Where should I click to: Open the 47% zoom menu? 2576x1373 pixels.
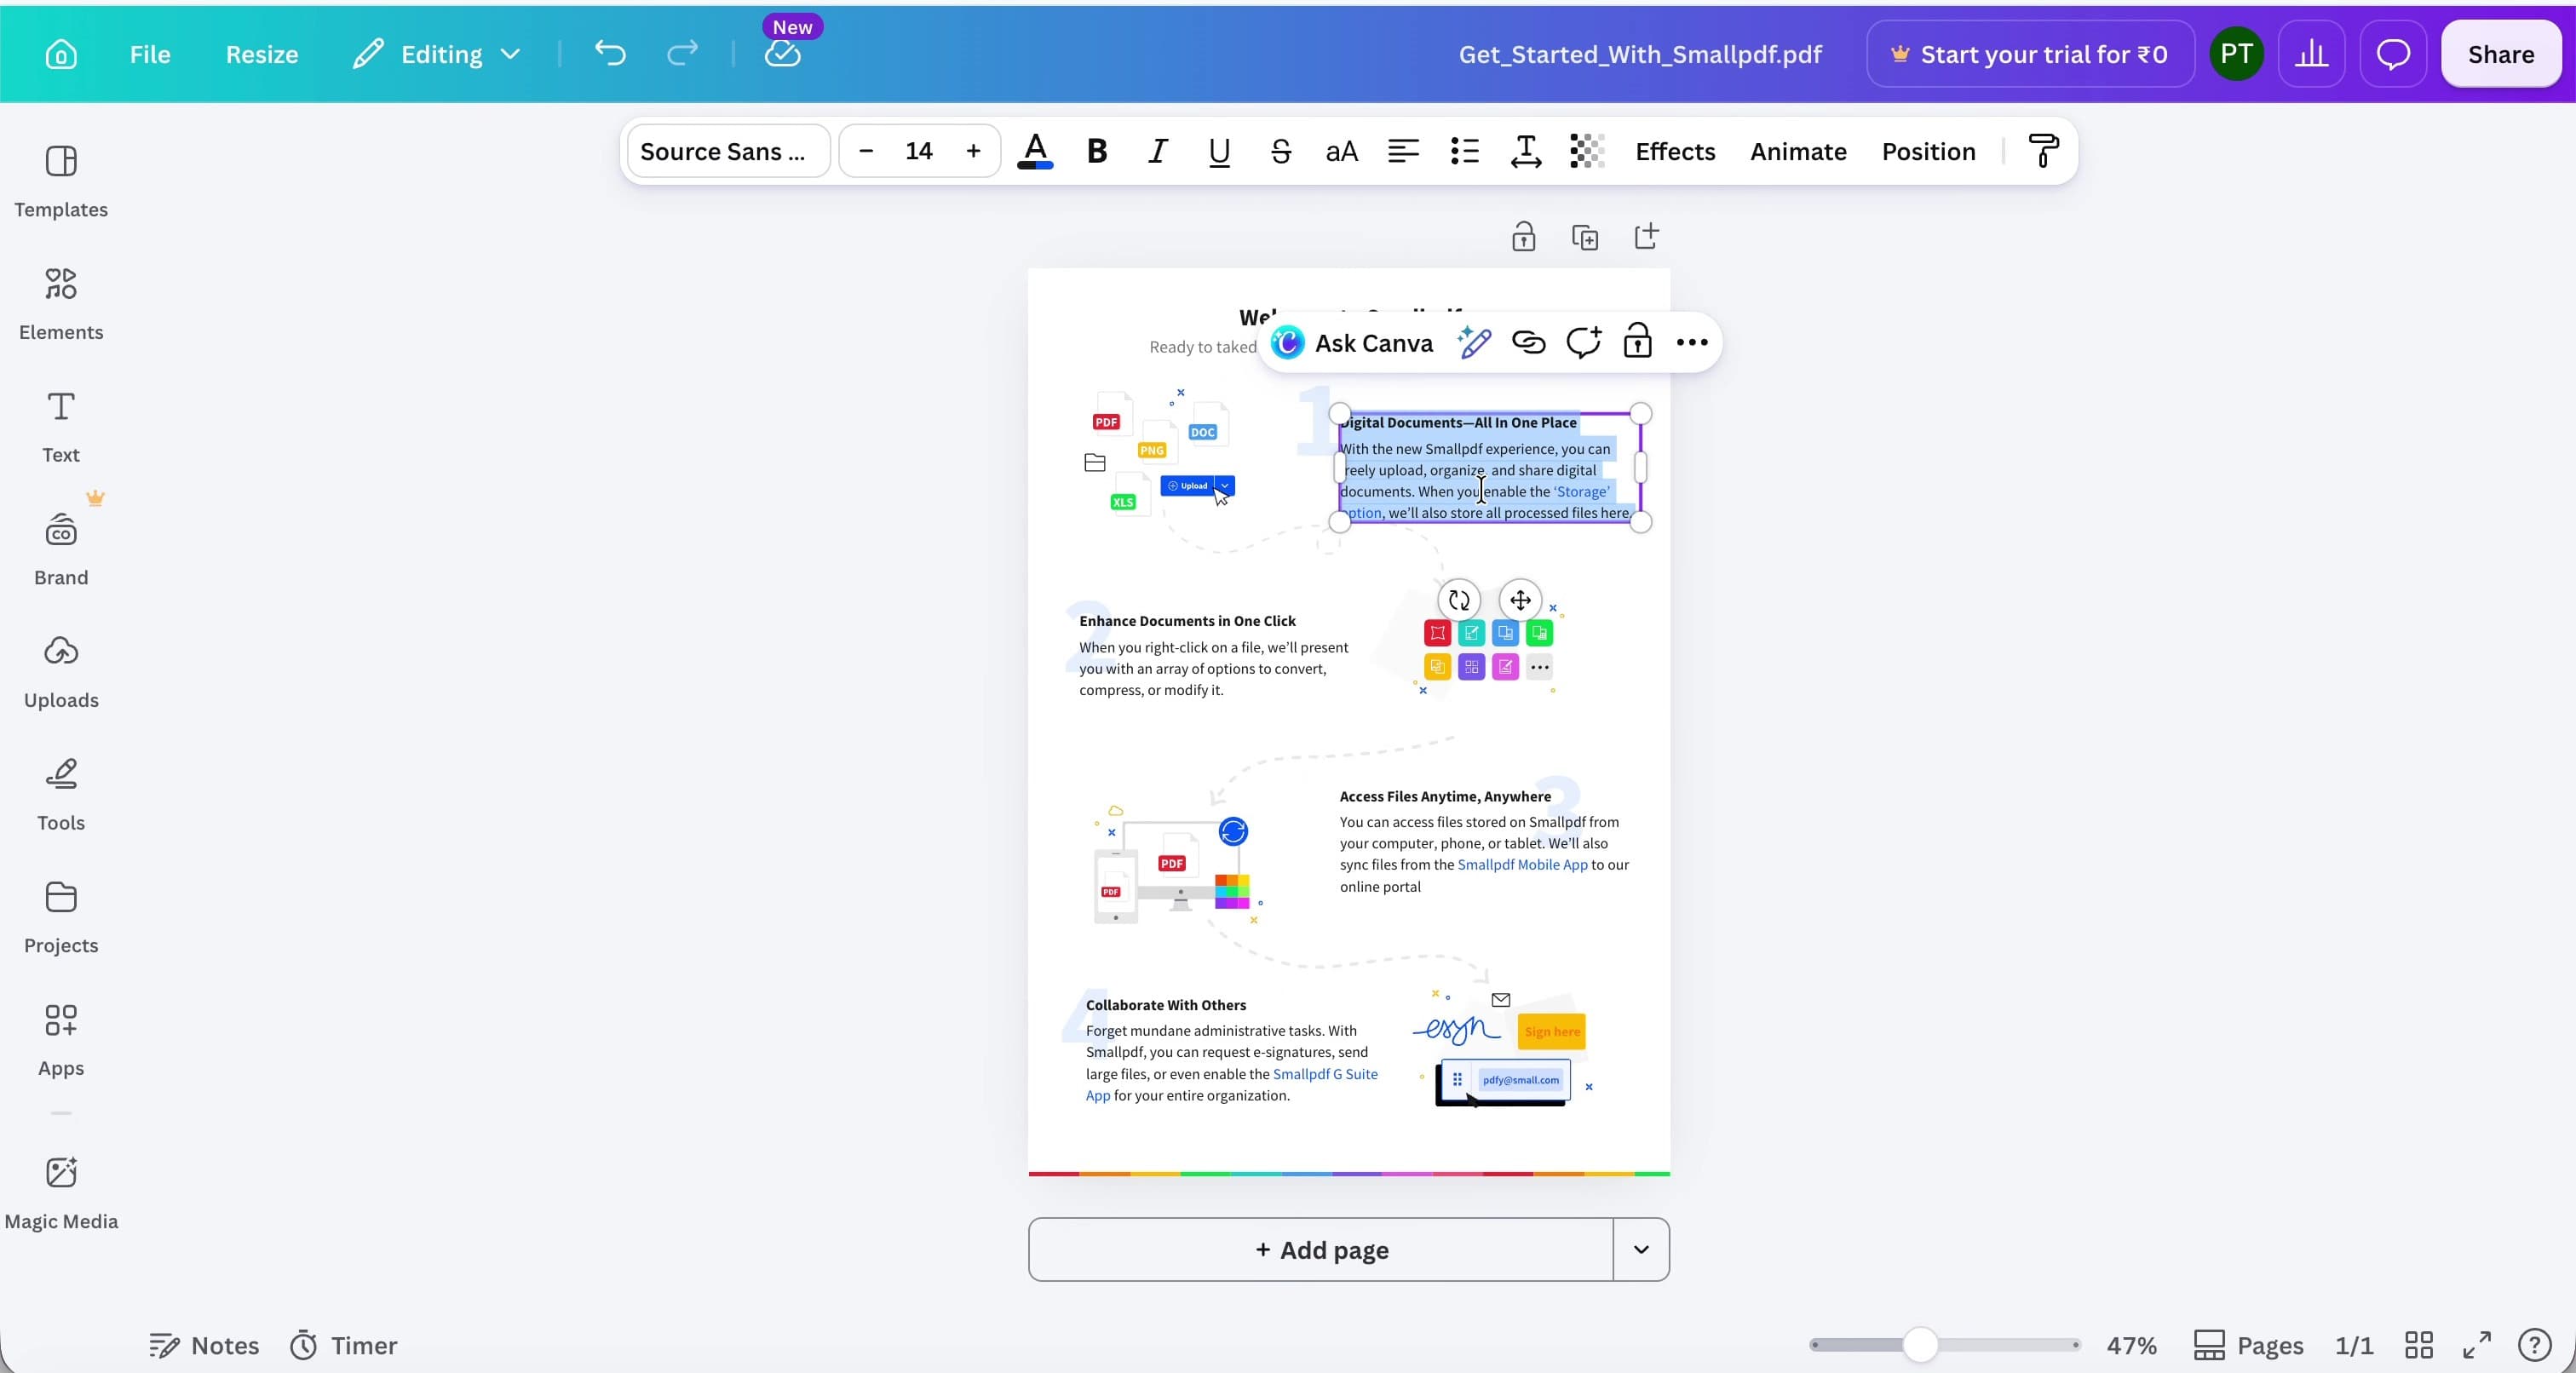click(x=2132, y=1345)
